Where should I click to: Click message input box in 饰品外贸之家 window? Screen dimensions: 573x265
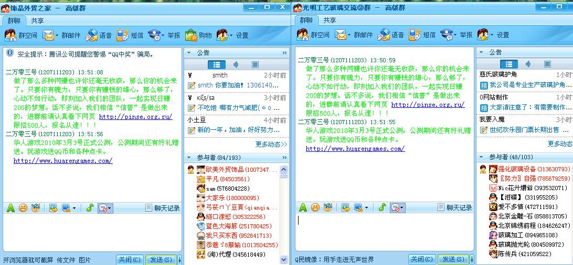(x=92, y=232)
